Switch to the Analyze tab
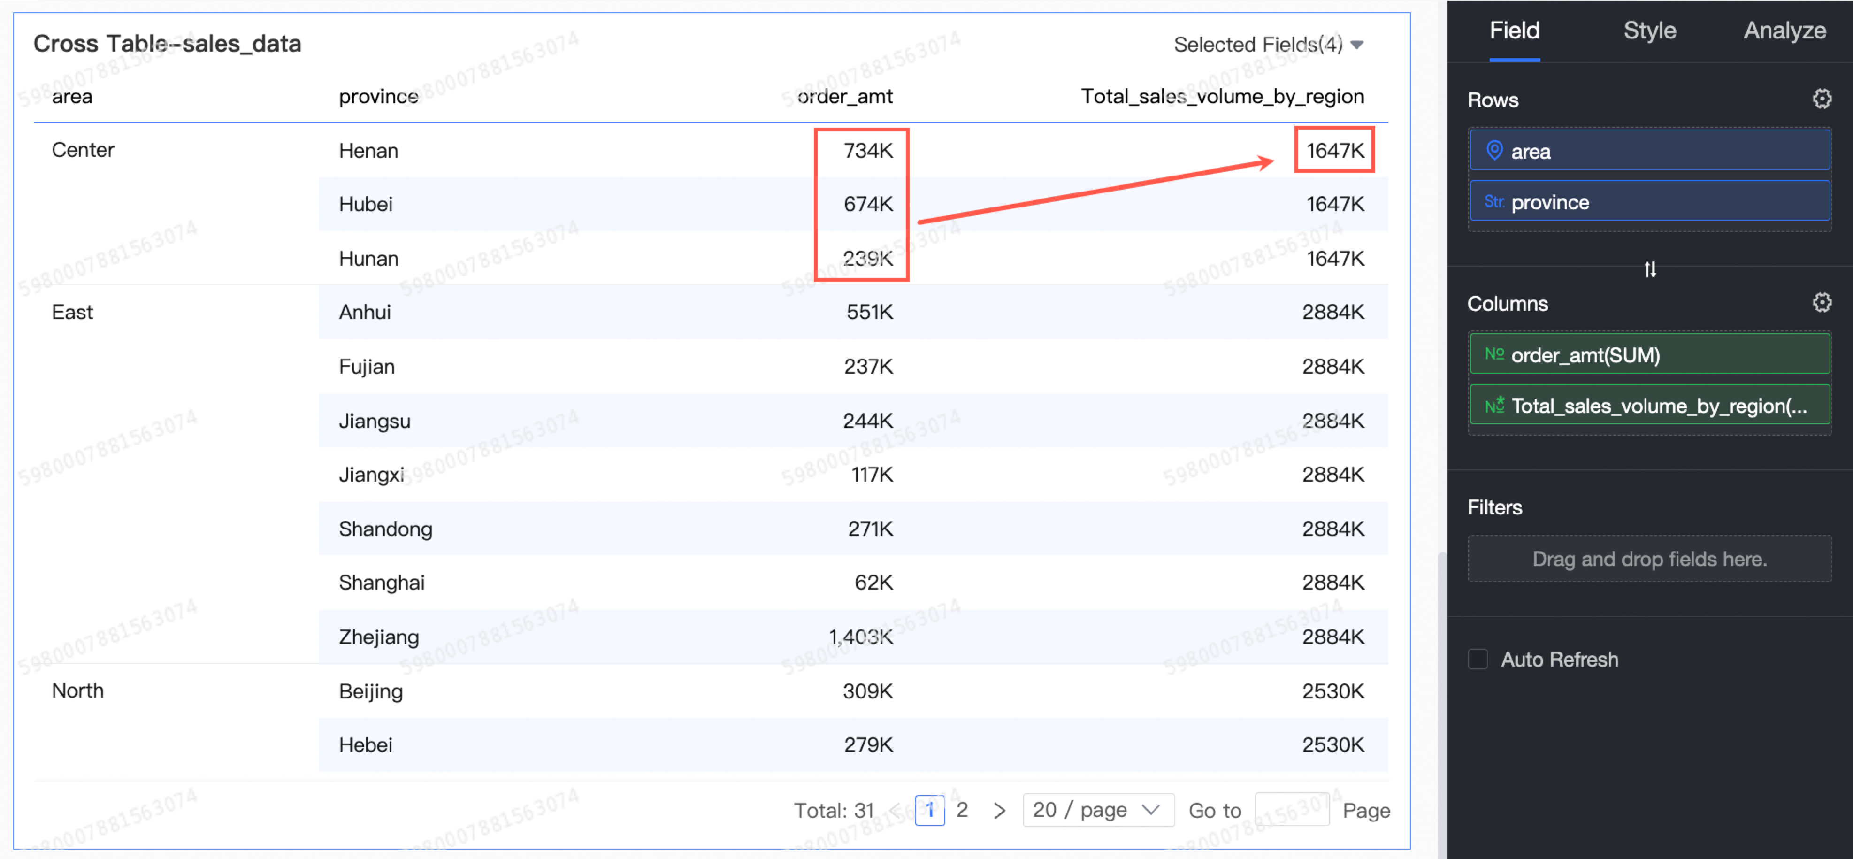 (x=1784, y=31)
